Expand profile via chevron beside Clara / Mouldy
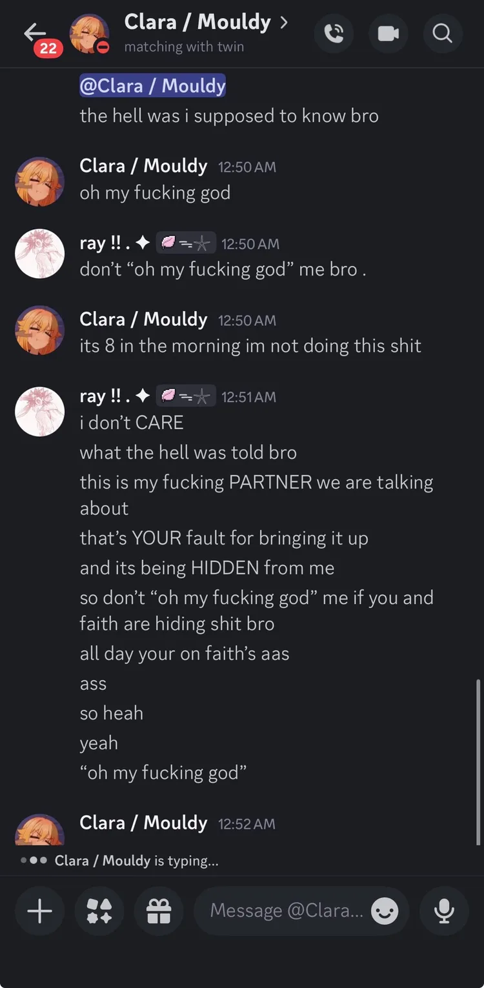The width and height of the screenshot is (484, 988). click(x=283, y=22)
